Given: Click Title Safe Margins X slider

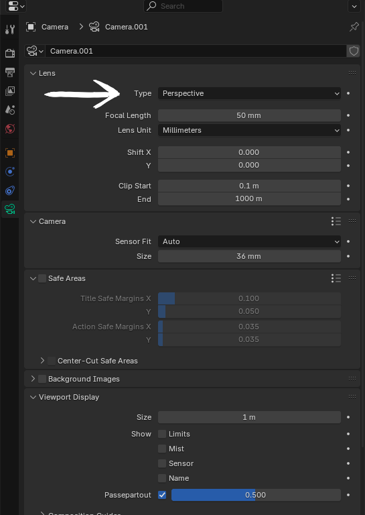Looking at the screenshot, I should point(249,298).
